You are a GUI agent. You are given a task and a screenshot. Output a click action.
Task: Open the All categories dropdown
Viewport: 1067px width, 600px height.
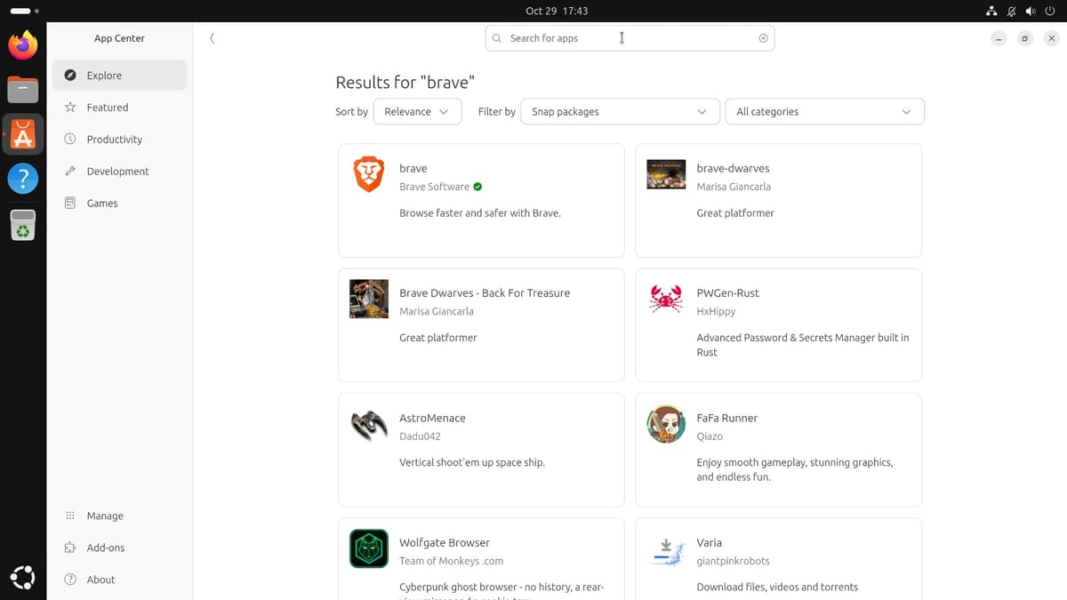[x=824, y=111]
